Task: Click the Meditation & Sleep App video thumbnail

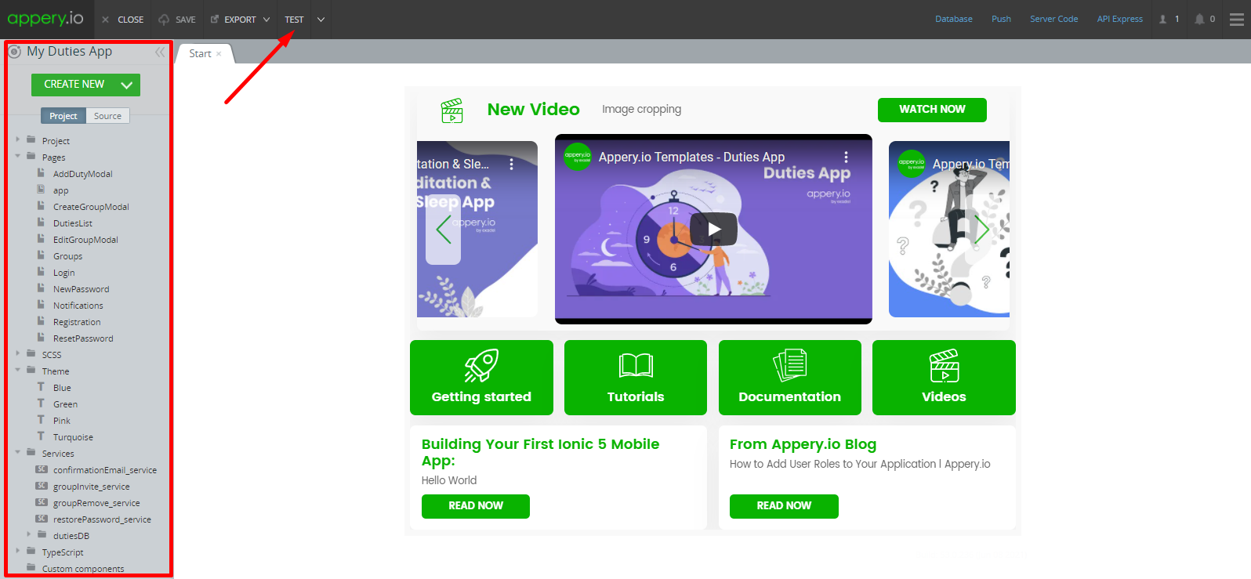Action: pyautogui.click(x=477, y=229)
